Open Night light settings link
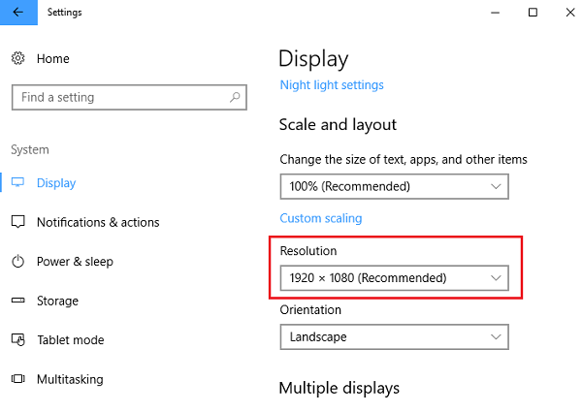Screen dimensions: 582x413 [332, 85]
